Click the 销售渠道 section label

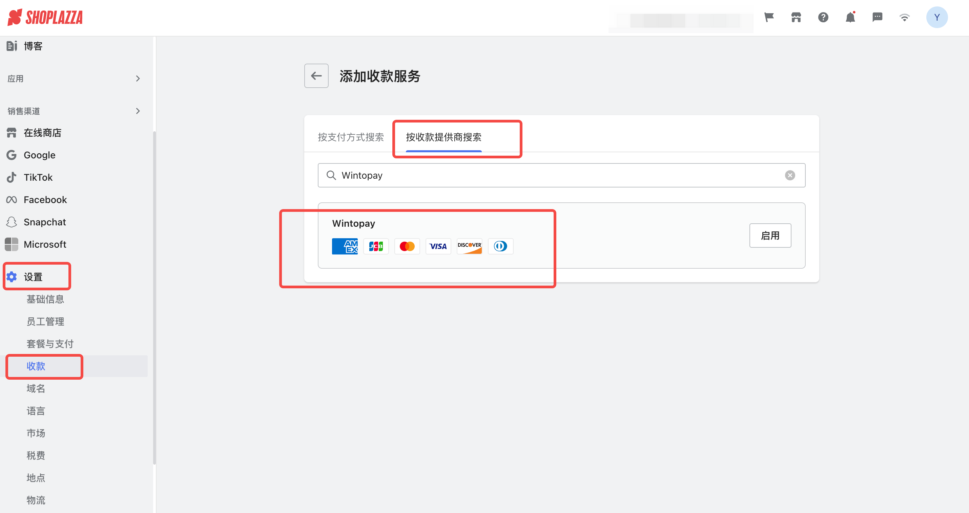pyautogui.click(x=24, y=111)
